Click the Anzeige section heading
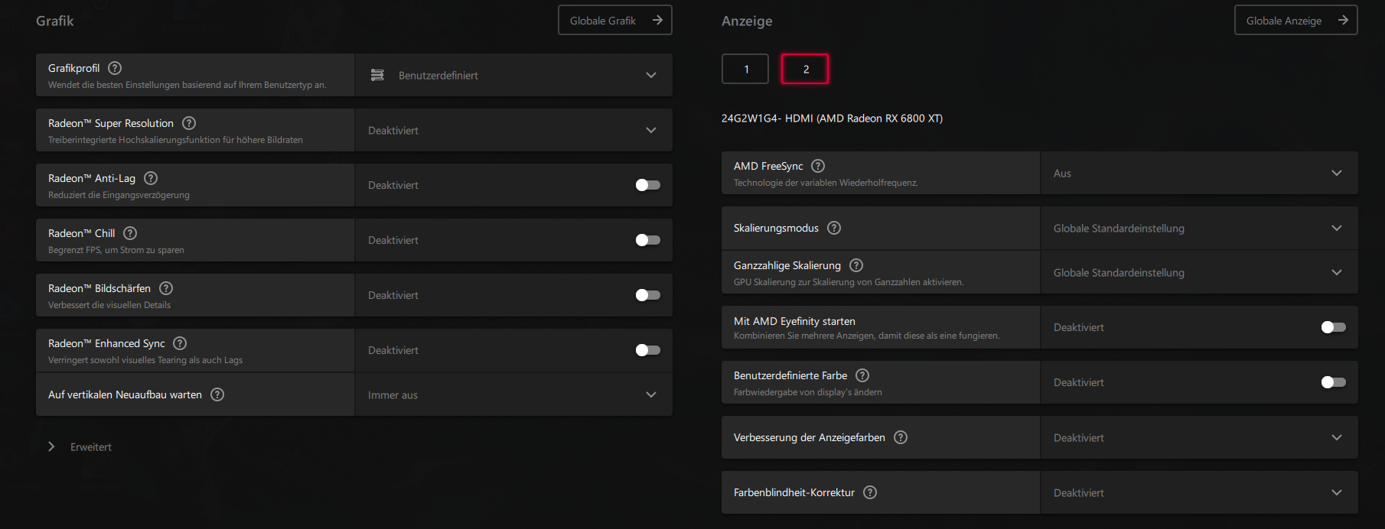 coord(747,21)
